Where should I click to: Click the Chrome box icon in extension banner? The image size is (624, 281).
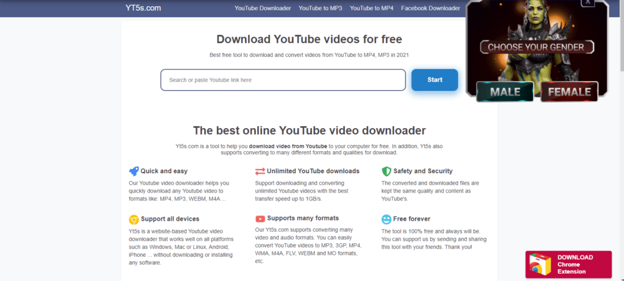(x=540, y=265)
